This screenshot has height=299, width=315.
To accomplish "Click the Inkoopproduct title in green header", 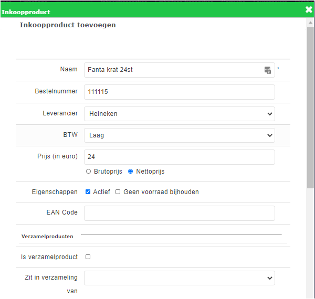I will (x=26, y=12).
